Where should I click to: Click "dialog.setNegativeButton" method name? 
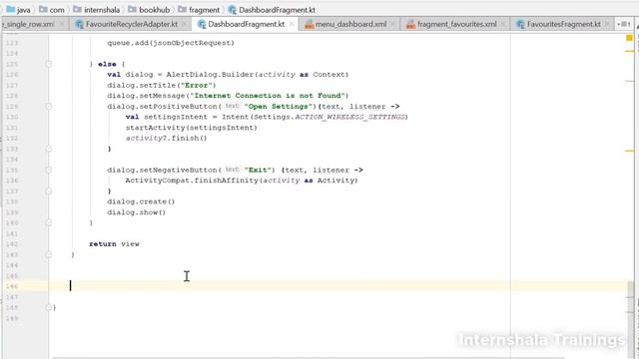(162, 170)
